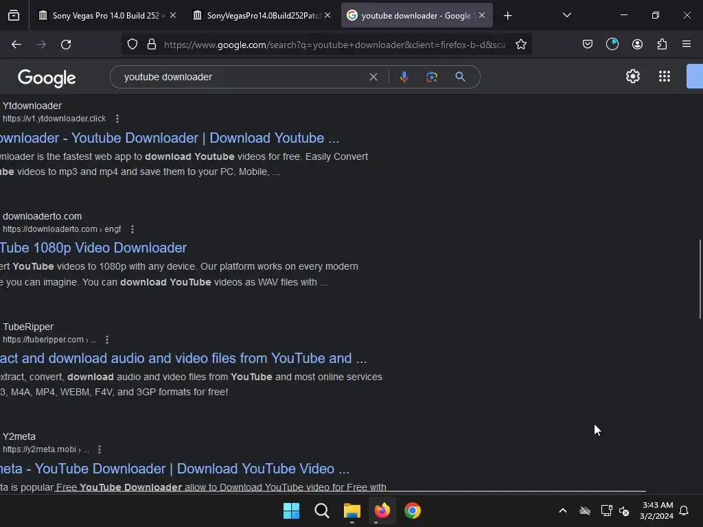Close the SonyVegasPro14.0Build252Patch tab
This screenshot has height=527, width=703.
(x=327, y=16)
